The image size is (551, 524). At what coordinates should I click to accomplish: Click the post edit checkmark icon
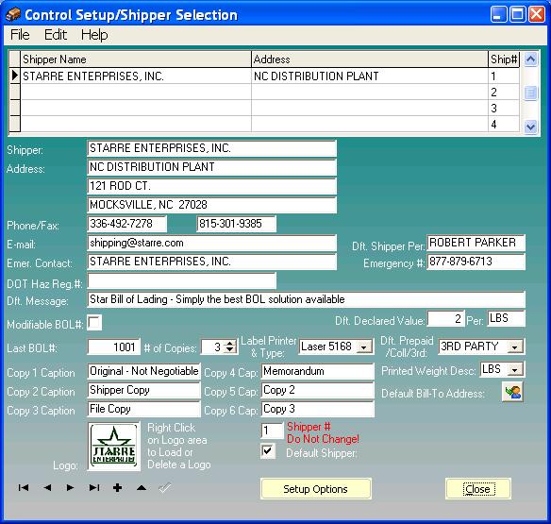pos(165,487)
